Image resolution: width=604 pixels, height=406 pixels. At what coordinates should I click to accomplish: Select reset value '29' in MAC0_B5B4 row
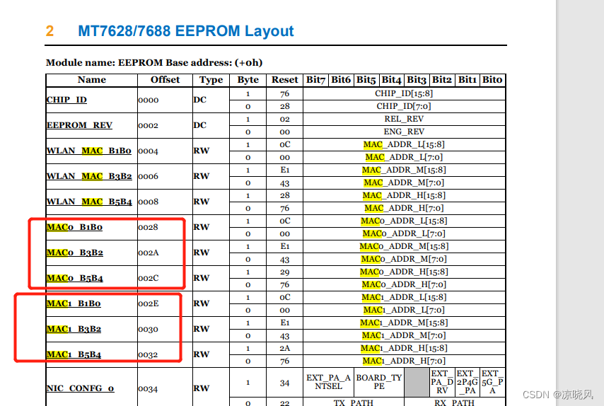(x=284, y=272)
